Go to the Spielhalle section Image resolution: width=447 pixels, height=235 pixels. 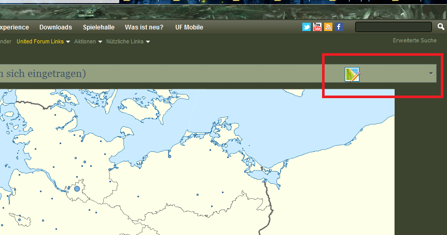99,27
